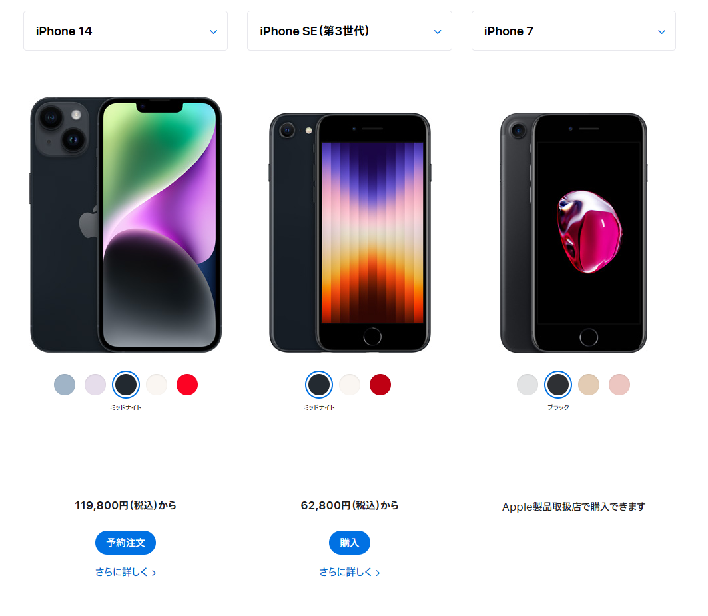Click the iPhone 7 product image

(x=573, y=233)
